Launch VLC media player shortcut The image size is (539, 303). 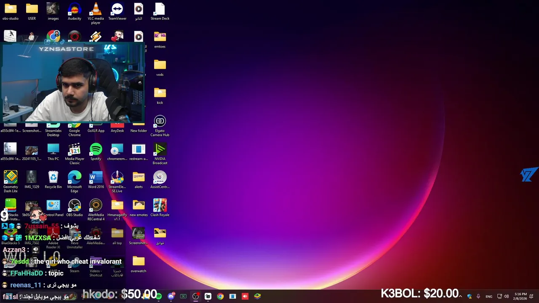pyautogui.click(x=96, y=13)
